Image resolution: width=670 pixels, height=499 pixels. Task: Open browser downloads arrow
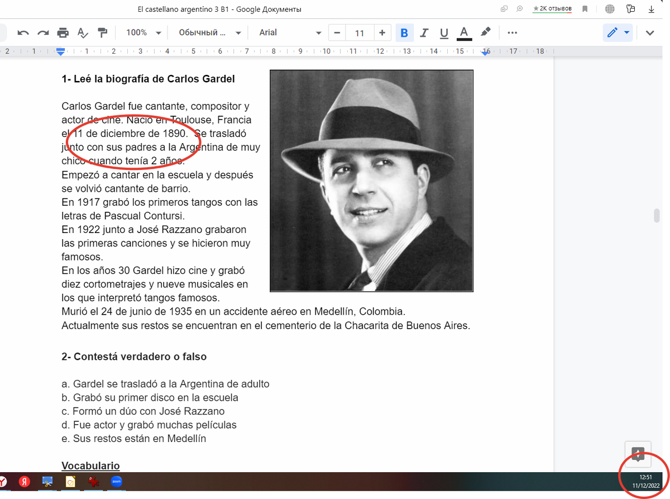pyautogui.click(x=652, y=8)
